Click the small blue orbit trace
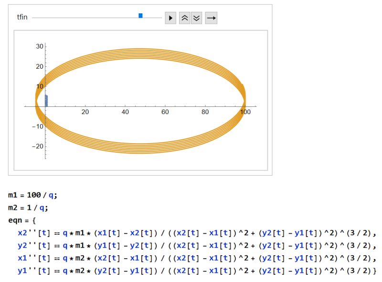 (x=46, y=101)
